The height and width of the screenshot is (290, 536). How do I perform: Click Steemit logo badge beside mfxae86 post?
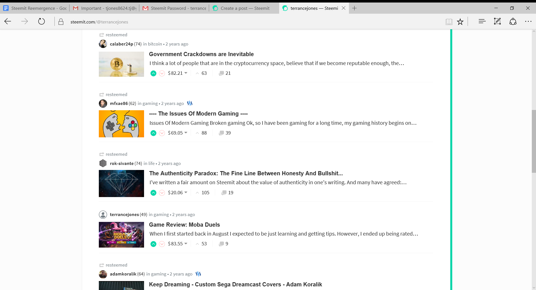(190, 103)
